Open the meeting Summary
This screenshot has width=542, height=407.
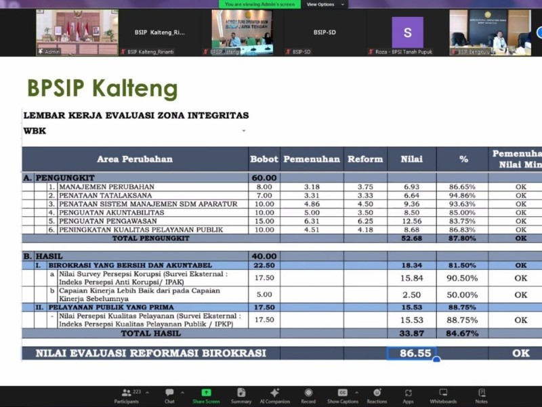click(241, 394)
